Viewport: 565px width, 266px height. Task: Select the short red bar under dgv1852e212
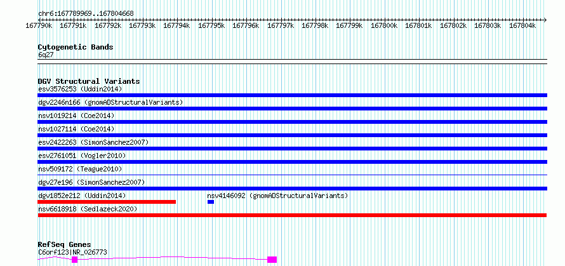point(107,202)
